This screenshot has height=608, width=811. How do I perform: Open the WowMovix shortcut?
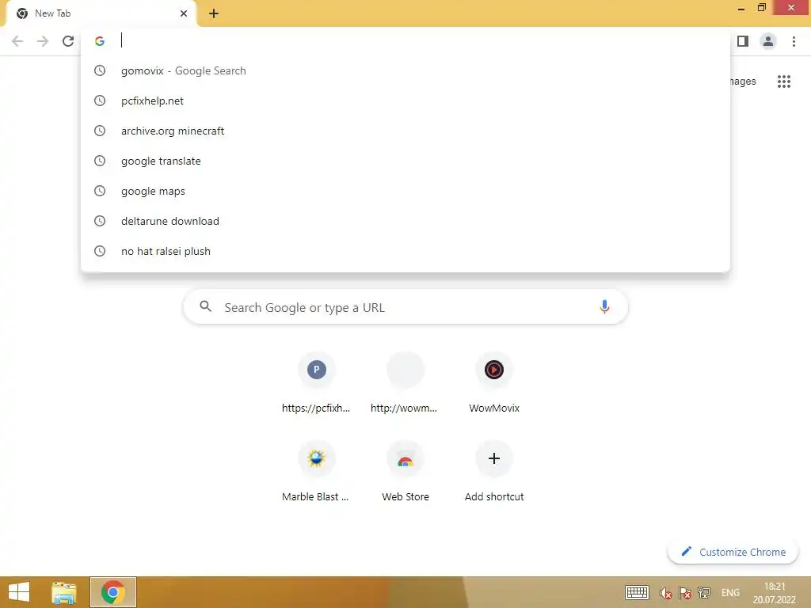(x=494, y=383)
